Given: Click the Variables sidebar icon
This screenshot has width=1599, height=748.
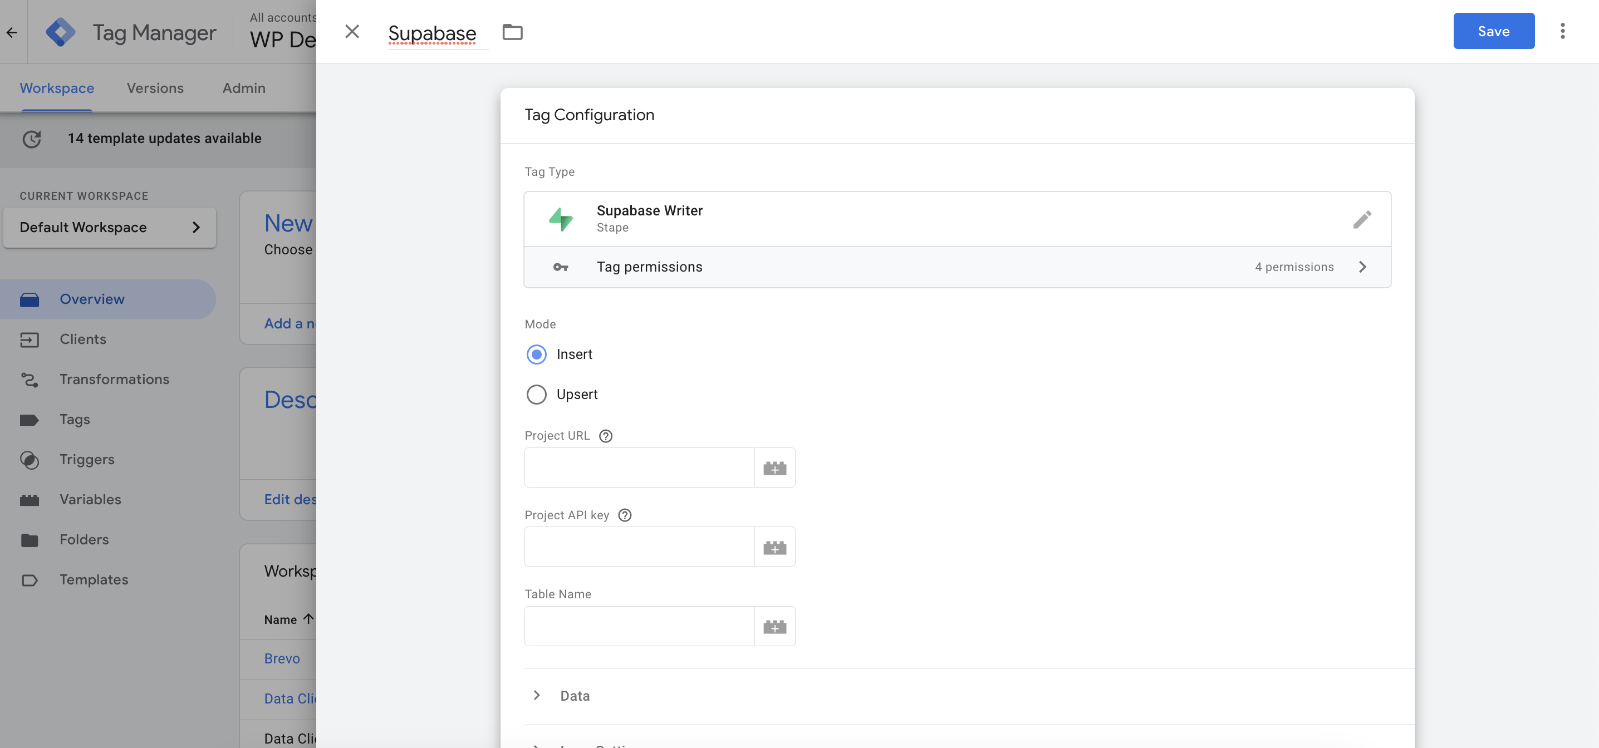Looking at the screenshot, I should coord(29,500).
